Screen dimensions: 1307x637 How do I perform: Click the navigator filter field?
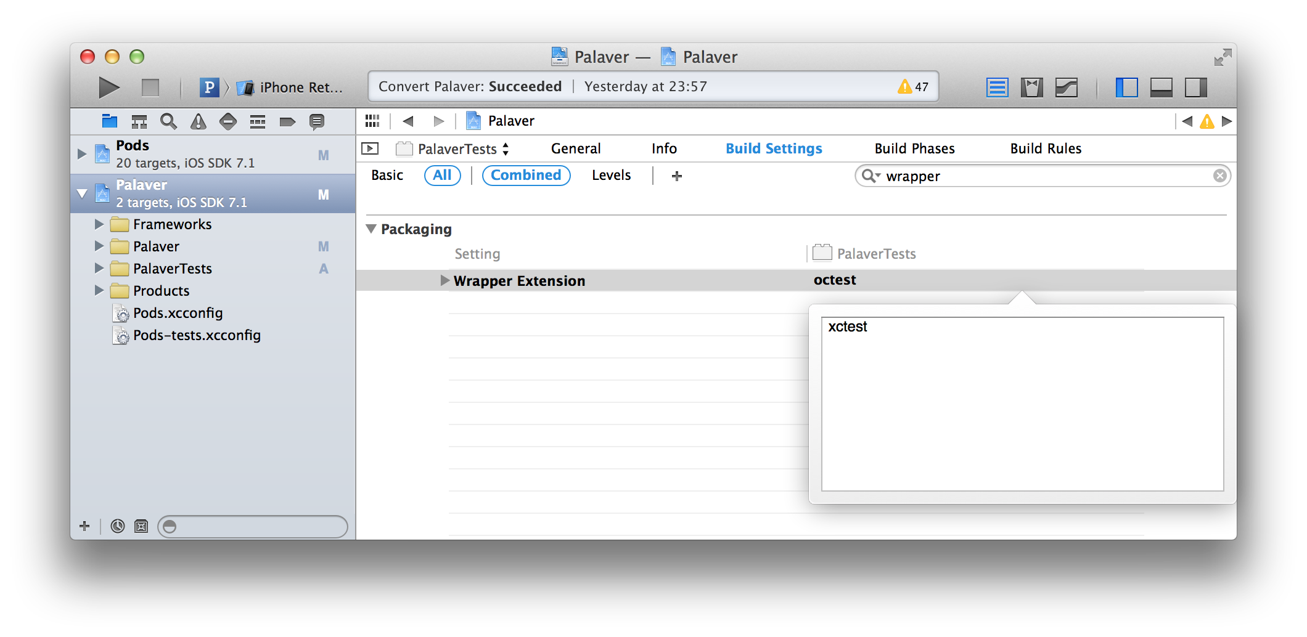coord(253,526)
